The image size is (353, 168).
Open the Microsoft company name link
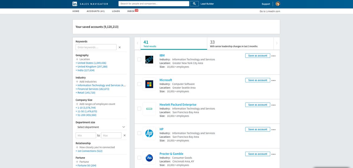pos(166,80)
